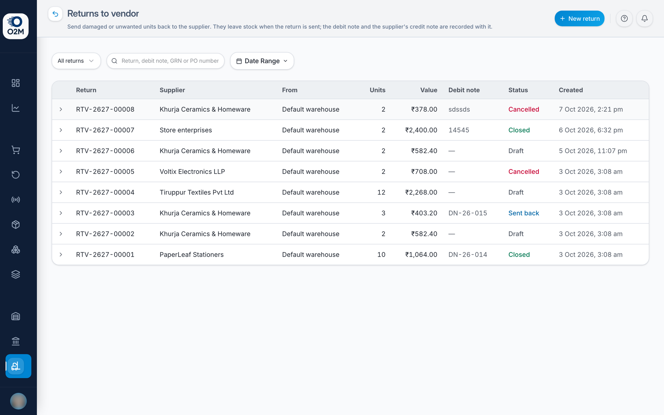The height and width of the screenshot is (415, 664).
Task: Click debit note 14545
Action: pyautogui.click(x=459, y=130)
